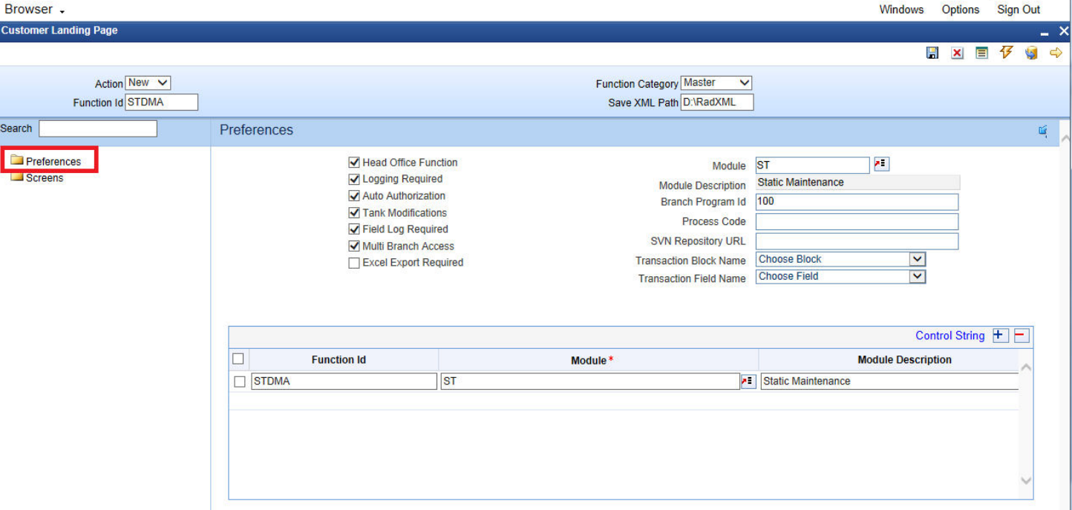The height and width of the screenshot is (510, 1072).
Task: Click the yellow right arrow toolbar icon
Action: click(1056, 53)
